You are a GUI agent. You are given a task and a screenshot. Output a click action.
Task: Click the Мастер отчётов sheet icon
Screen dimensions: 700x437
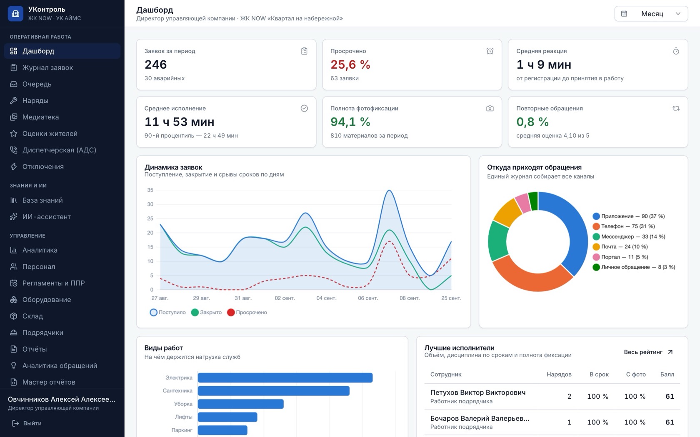click(x=14, y=382)
